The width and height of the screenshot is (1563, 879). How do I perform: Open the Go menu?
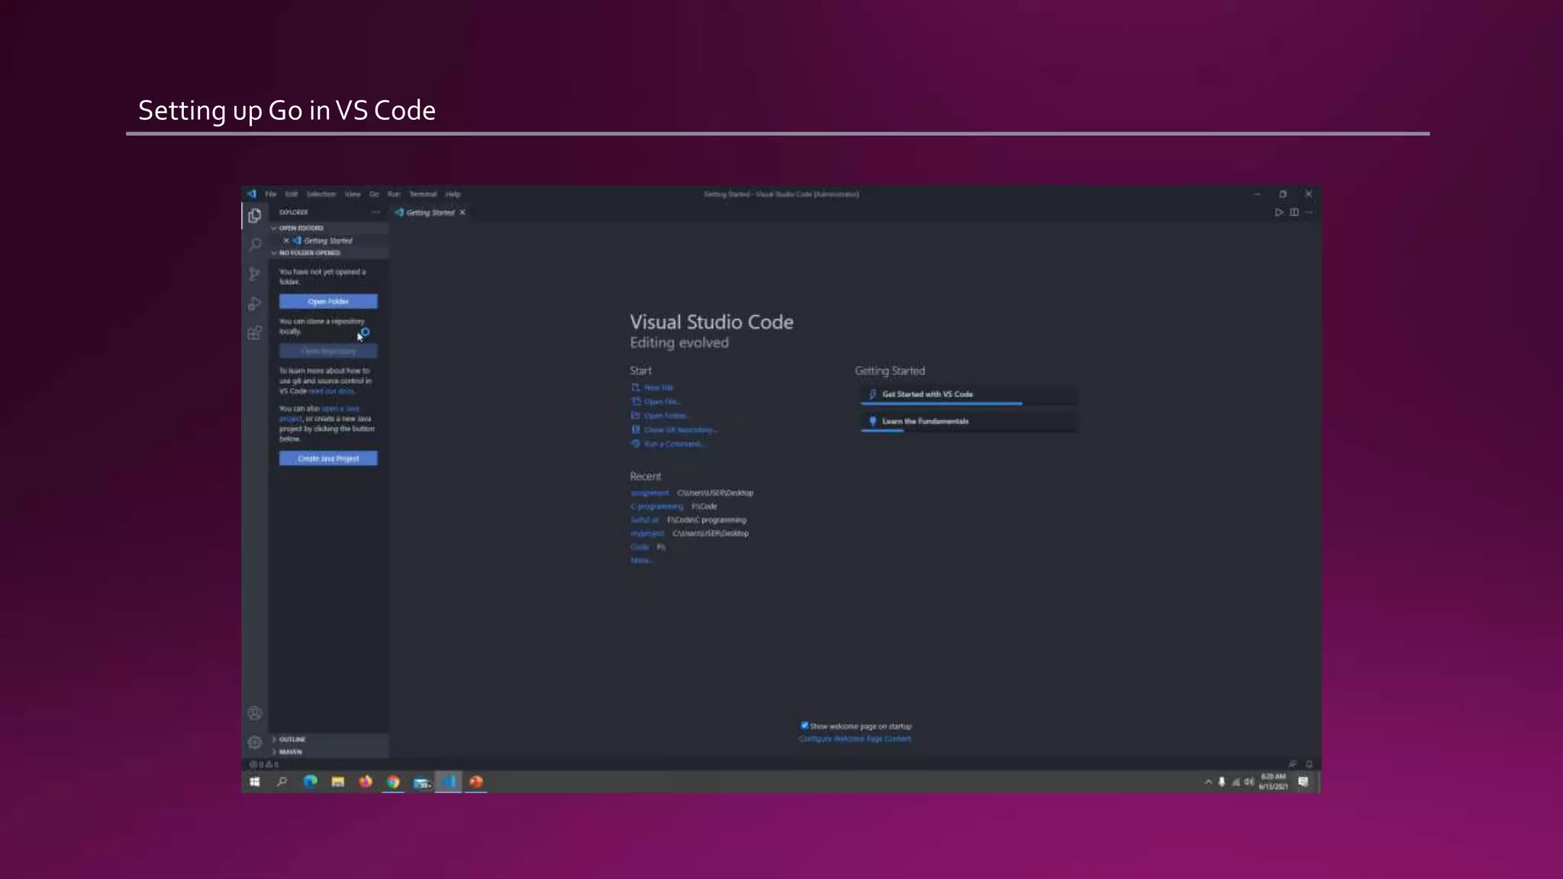pyautogui.click(x=374, y=195)
